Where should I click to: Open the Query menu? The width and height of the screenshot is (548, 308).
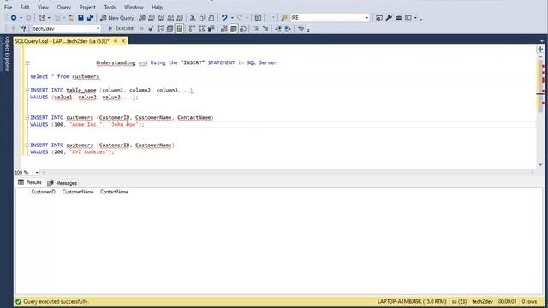point(63,7)
